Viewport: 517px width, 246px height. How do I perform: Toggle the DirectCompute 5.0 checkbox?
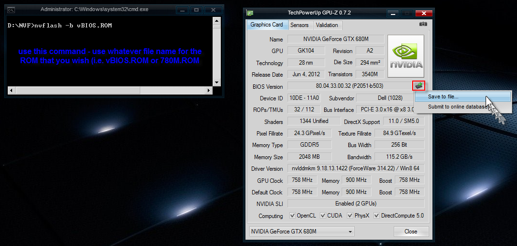(376, 216)
